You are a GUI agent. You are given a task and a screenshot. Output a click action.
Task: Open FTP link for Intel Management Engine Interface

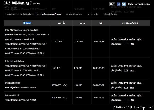[x=126, y=44]
